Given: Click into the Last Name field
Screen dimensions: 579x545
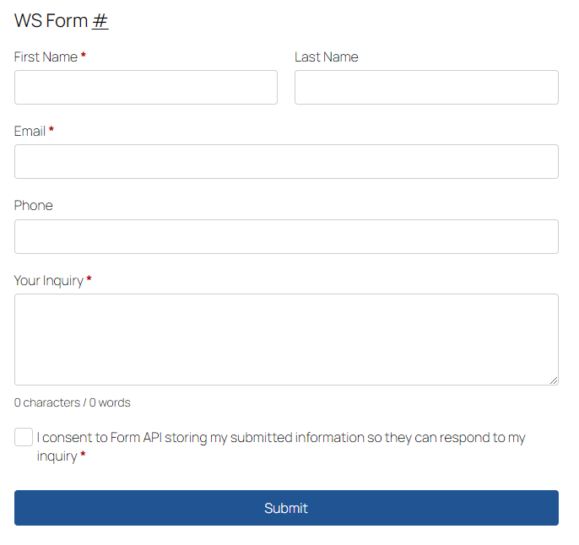Looking at the screenshot, I should [x=426, y=88].
